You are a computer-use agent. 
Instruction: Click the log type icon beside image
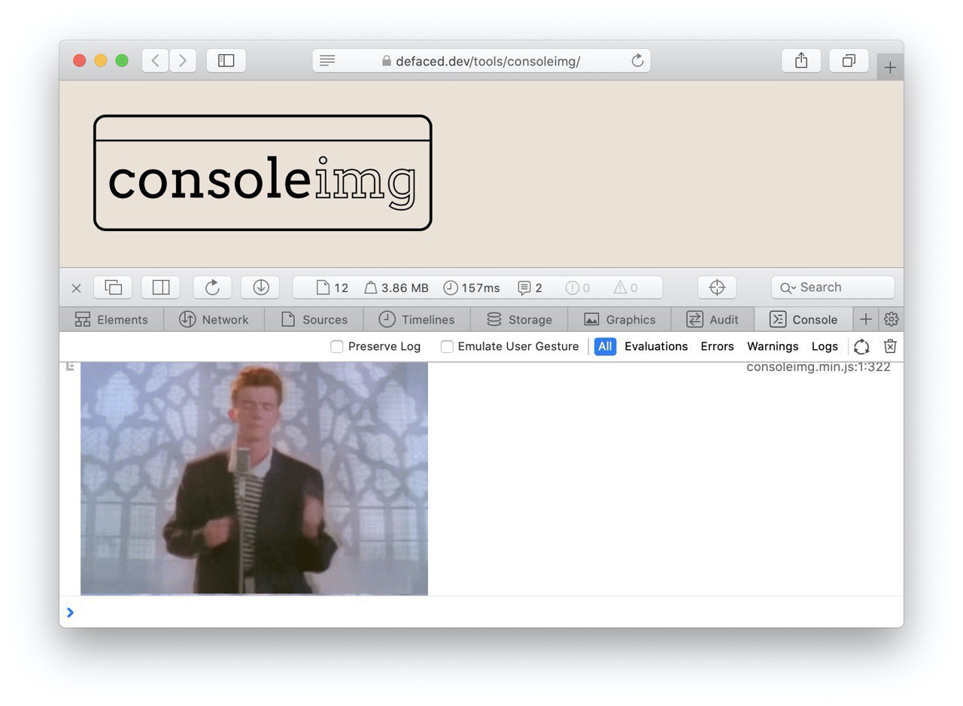(70, 366)
